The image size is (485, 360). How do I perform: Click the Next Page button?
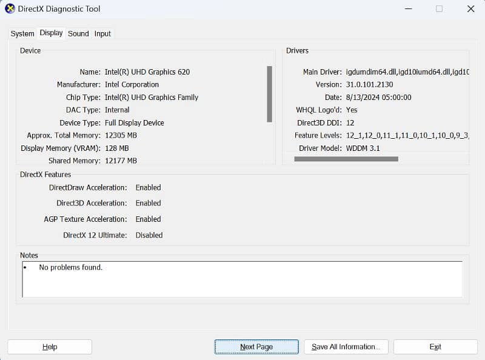pyautogui.click(x=256, y=347)
